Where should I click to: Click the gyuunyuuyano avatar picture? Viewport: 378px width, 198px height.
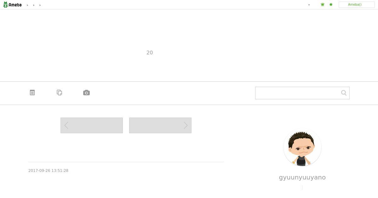pos(302,147)
